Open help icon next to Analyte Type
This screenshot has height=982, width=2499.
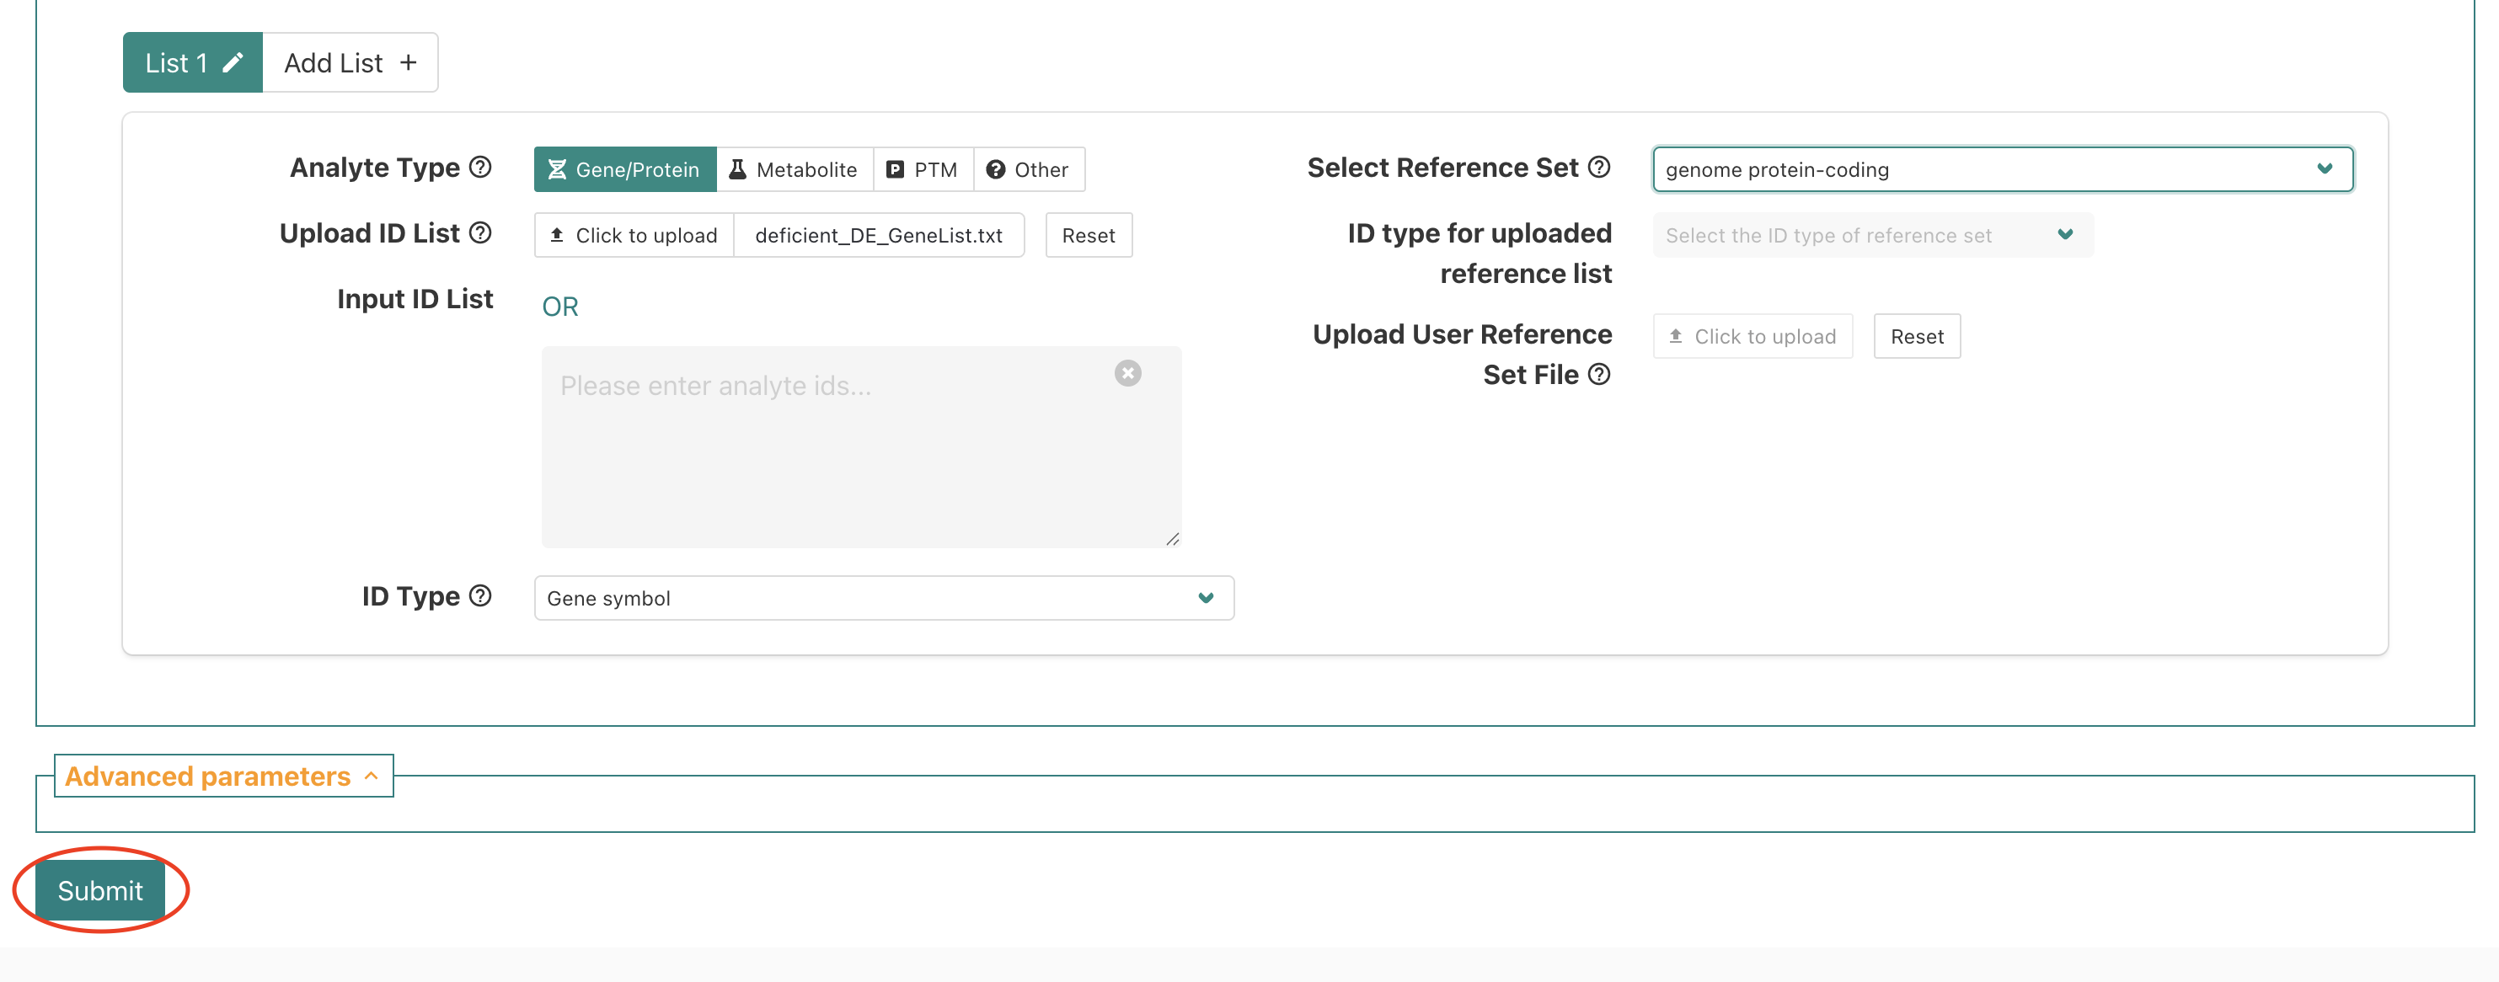click(x=480, y=167)
